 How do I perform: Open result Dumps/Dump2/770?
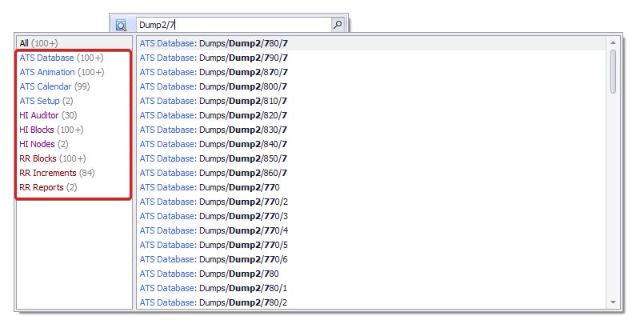371,187
